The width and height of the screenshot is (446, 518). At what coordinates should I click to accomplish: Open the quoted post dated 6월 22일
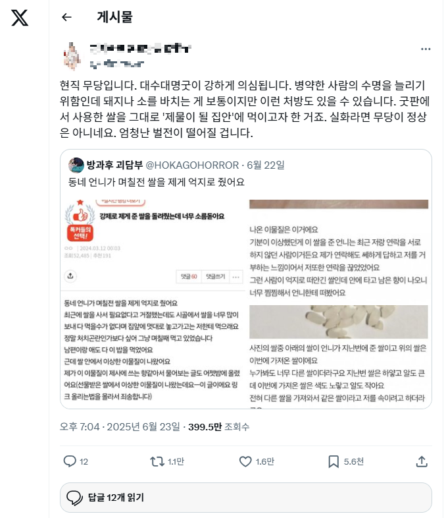tap(266, 165)
